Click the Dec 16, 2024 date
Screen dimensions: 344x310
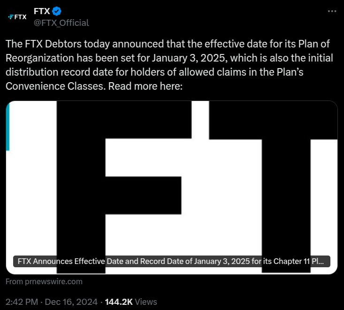[71, 302]
